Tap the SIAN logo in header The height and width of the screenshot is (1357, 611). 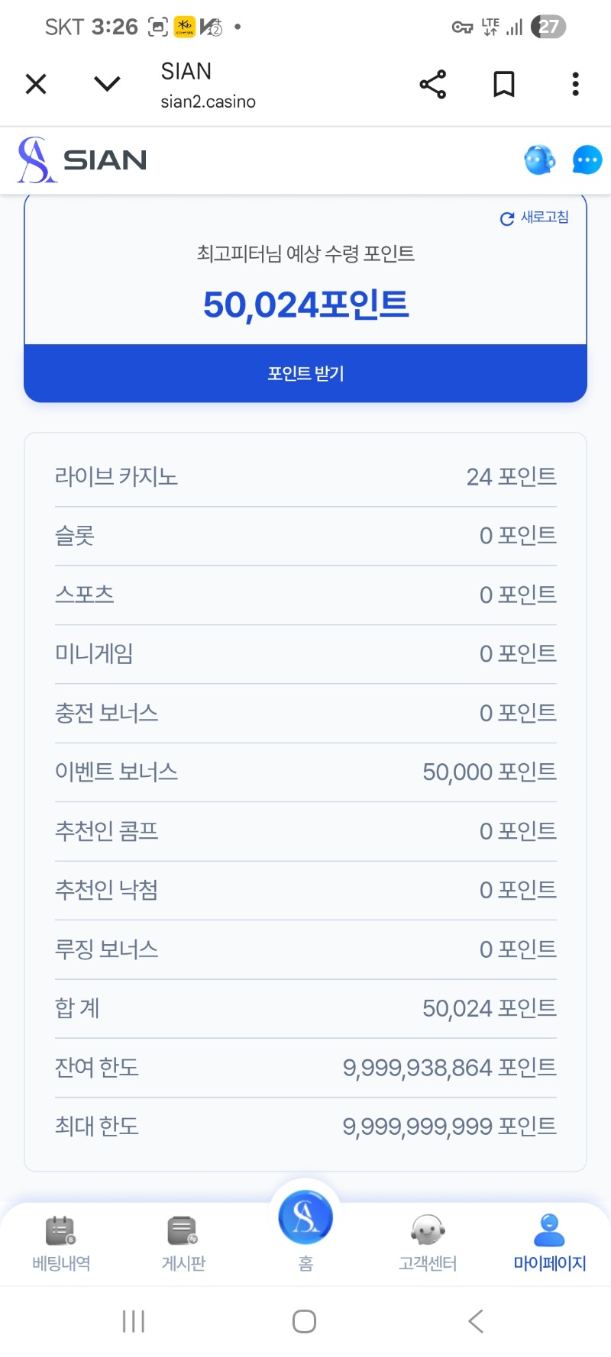(x=82, y=160)
